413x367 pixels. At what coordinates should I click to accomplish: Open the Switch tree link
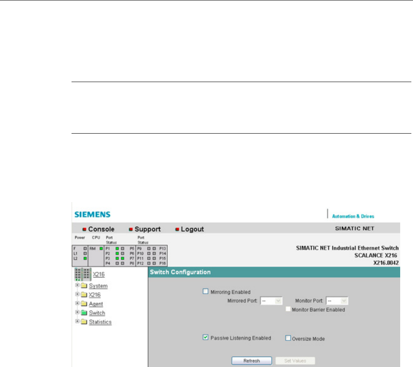[x=97, y=313]
